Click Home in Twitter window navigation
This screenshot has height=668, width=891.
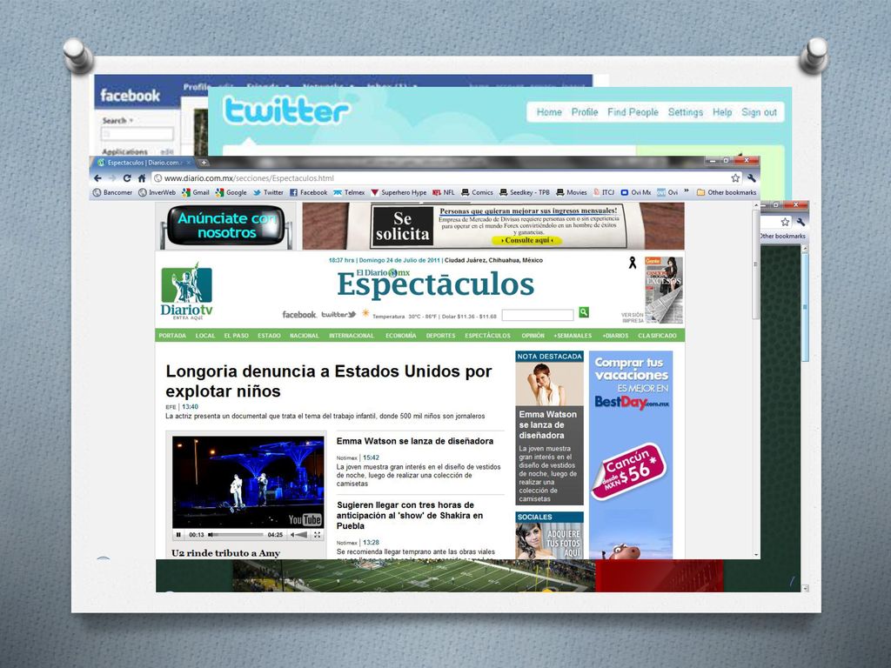pos(549,112)
